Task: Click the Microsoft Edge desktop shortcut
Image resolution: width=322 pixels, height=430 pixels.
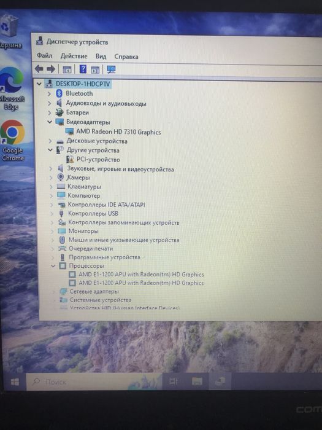Action: point(12,88)
